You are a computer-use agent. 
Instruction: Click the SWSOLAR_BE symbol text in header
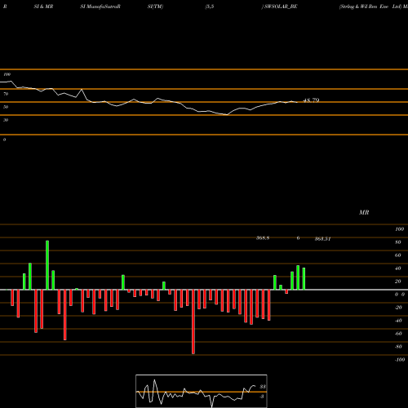click(281, 7)
